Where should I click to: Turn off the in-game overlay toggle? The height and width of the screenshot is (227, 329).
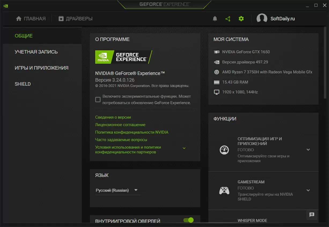[x=188, y=220]
